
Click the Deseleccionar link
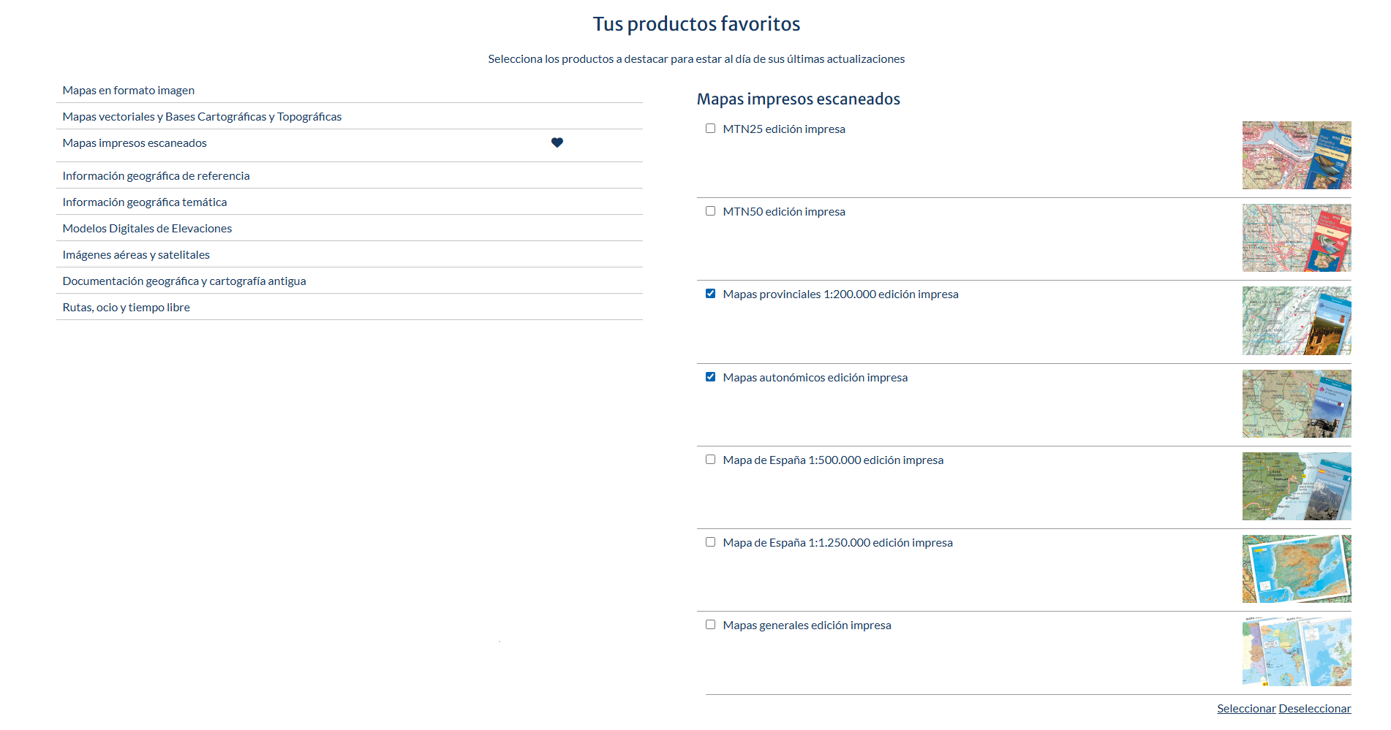coord(1314,709)
